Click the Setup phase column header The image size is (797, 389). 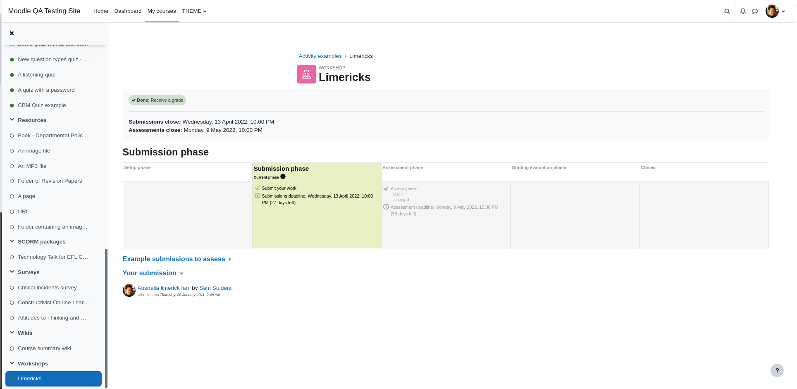[137, 167]
